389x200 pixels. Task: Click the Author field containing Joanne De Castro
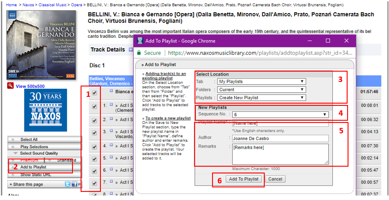(280, 138)
